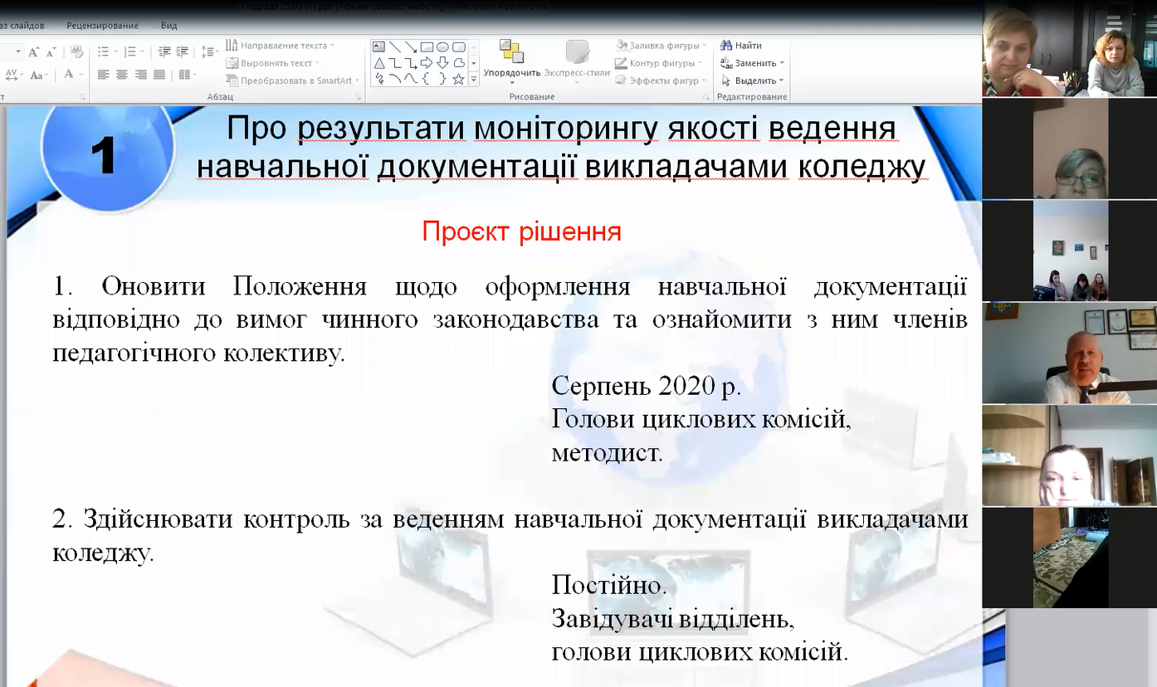This screenshot has width=1157, height=687.
Task: Select the text box shape in gallery
Action: pyautogui.click(x=379, y=46)
